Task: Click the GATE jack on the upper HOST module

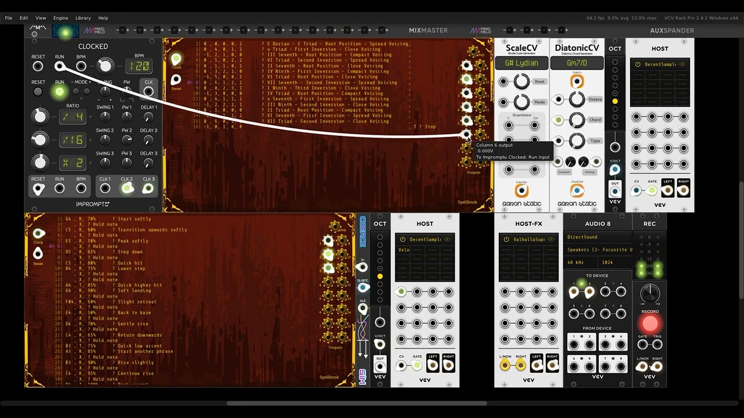Action: 652,190
